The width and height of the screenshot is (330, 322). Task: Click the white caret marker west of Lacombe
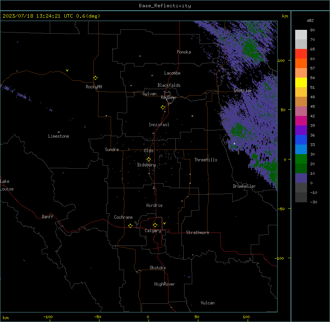click(x=152, y=75)
